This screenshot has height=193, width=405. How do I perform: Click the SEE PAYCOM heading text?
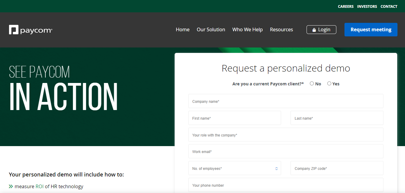point(39,72)
